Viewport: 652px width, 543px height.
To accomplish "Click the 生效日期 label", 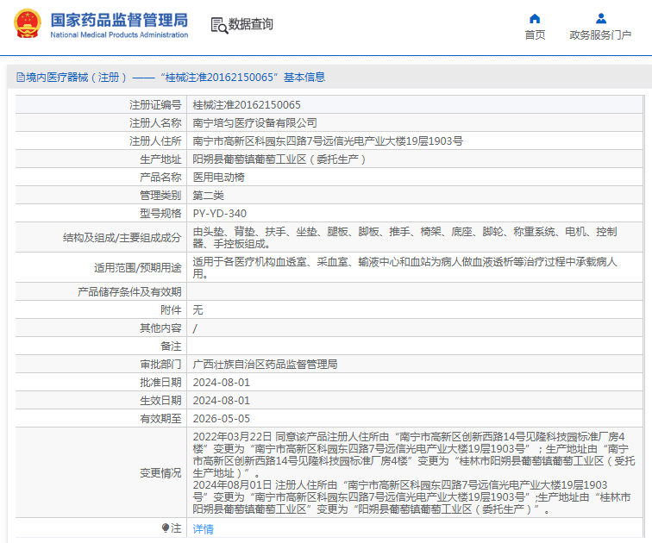I will point(160,401).
